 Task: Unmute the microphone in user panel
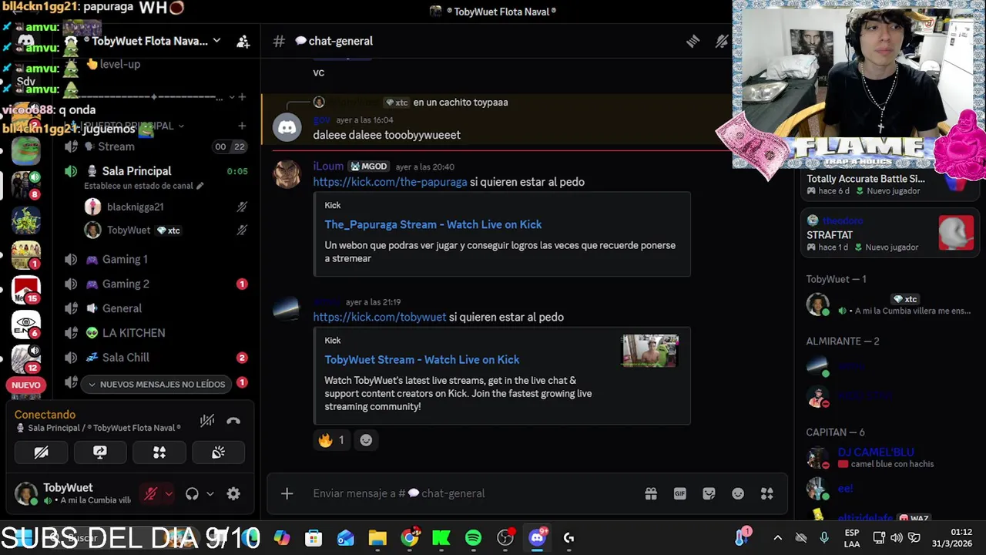151,494
